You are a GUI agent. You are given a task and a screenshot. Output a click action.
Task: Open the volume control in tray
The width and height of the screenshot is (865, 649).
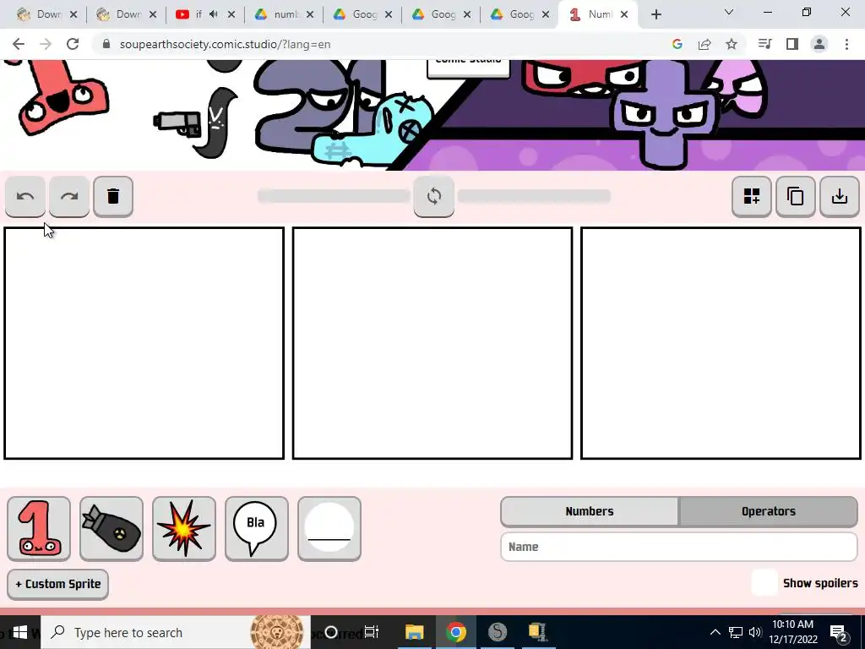(755, 632)
